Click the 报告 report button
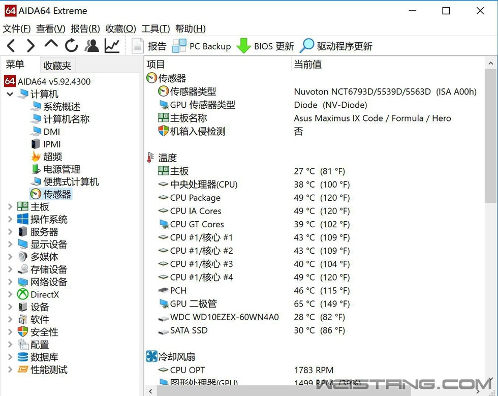498x396 pixels. click(x=149, y=46)
